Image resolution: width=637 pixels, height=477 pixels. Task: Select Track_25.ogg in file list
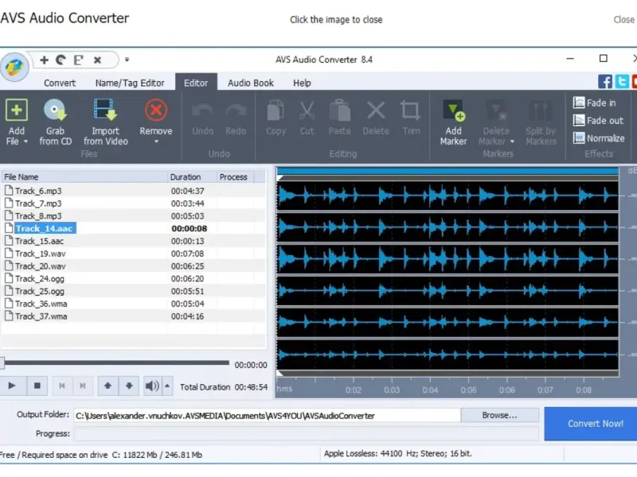134,291
